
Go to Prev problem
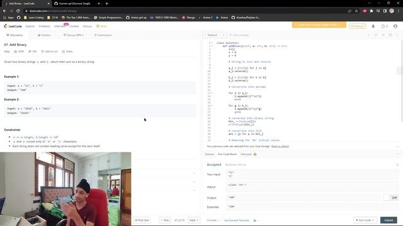tap(165, 220)
